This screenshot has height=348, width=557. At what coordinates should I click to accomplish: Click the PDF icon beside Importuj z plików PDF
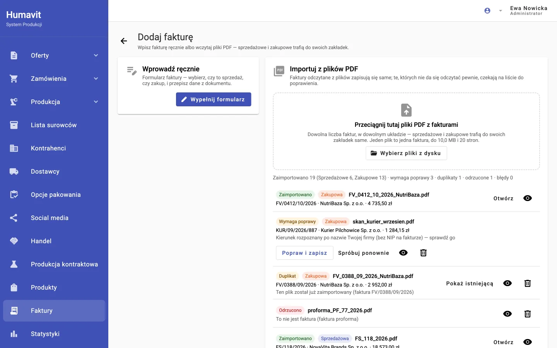pyautogui.click(x=279, y=71)
